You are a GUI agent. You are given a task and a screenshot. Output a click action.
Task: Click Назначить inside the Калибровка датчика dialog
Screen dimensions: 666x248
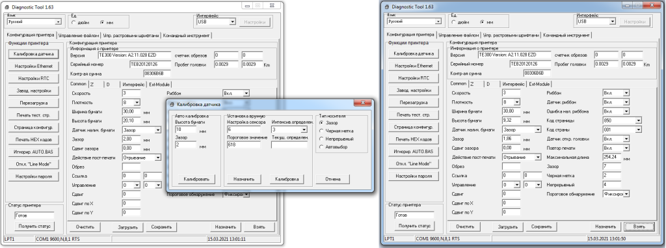tap(244, 179)
